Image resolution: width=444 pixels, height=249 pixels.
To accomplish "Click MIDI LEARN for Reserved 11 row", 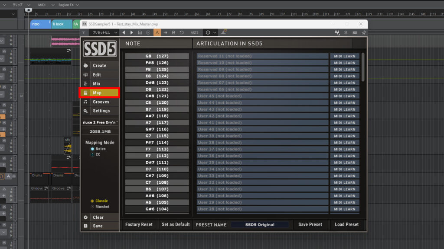I will (344, 56).
